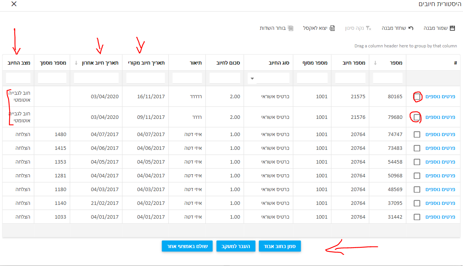Sort by the סוג החיוב column header
This screenshot has width=463, height=266.
269,63
